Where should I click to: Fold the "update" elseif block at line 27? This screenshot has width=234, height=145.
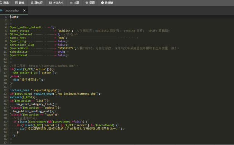point(9,107)
